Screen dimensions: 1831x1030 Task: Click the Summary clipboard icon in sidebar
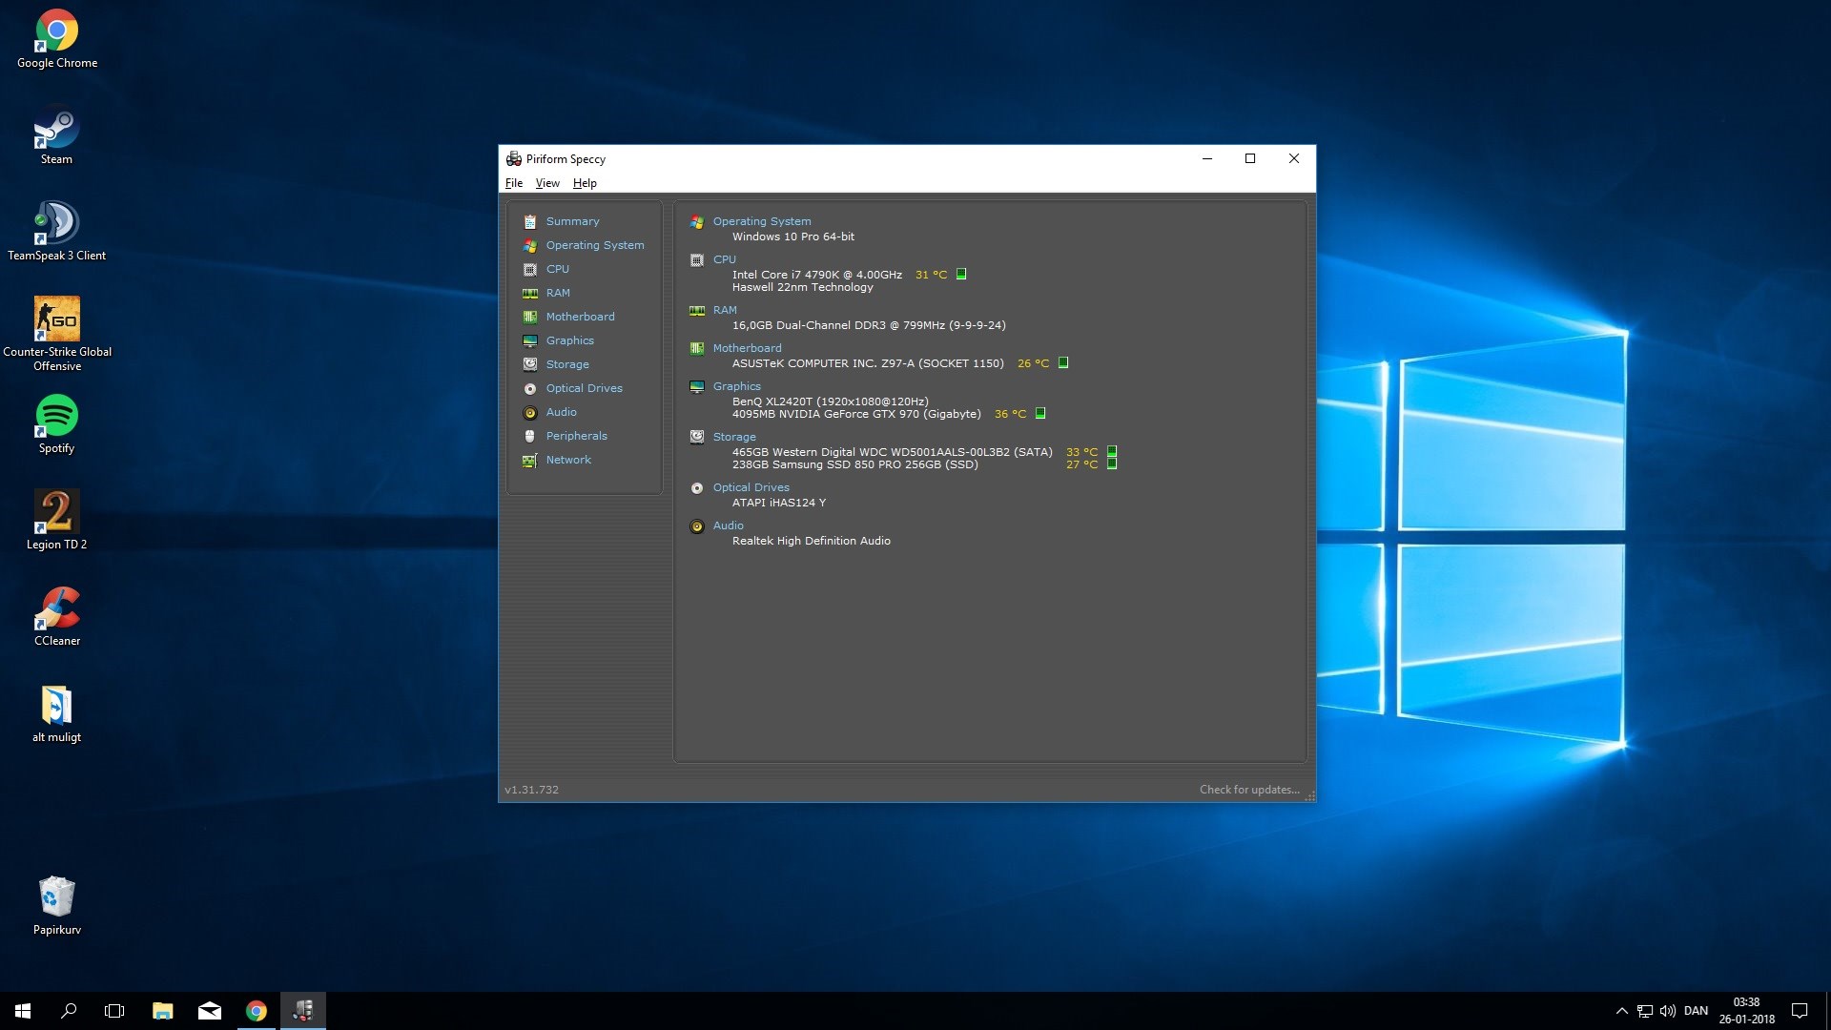530,221
